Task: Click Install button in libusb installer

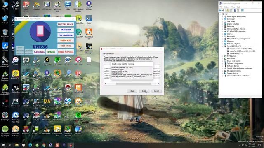Action: [x=144, y=91]
